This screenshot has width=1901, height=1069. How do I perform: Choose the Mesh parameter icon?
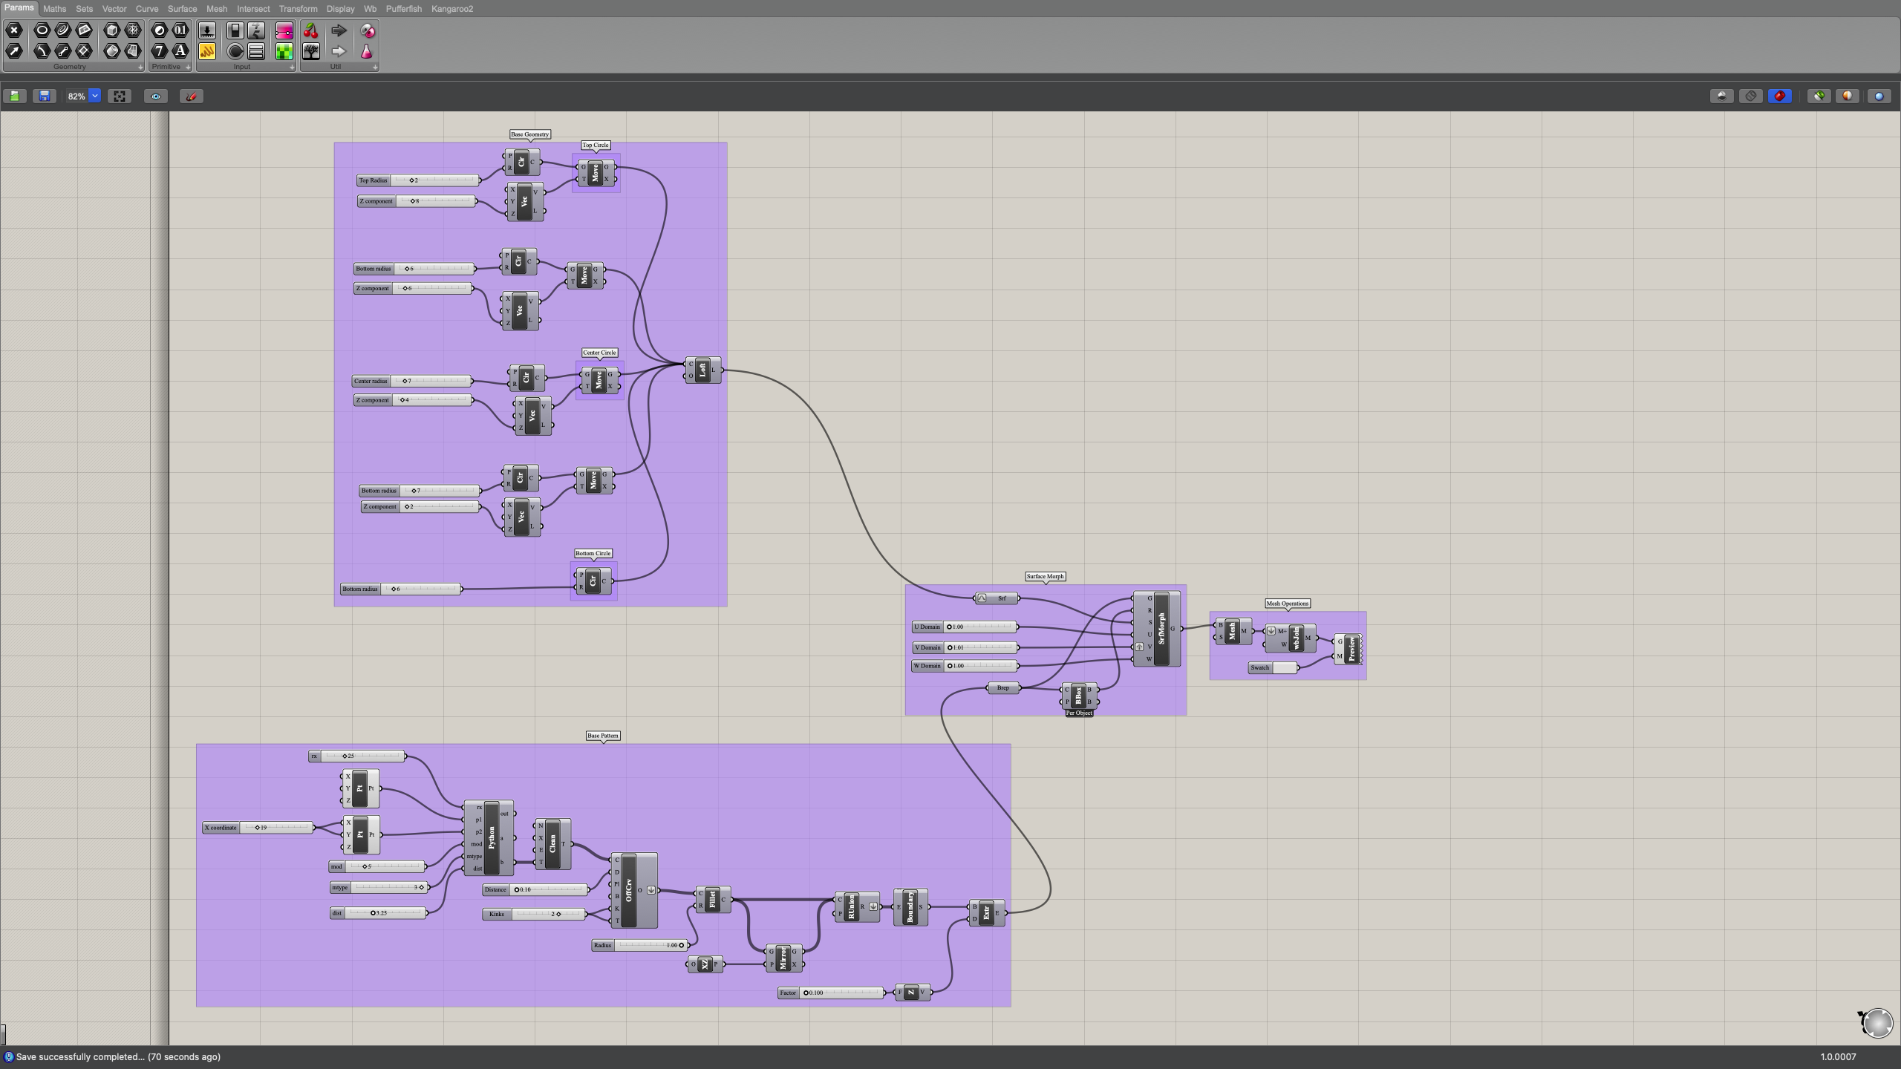coord(133,30)
